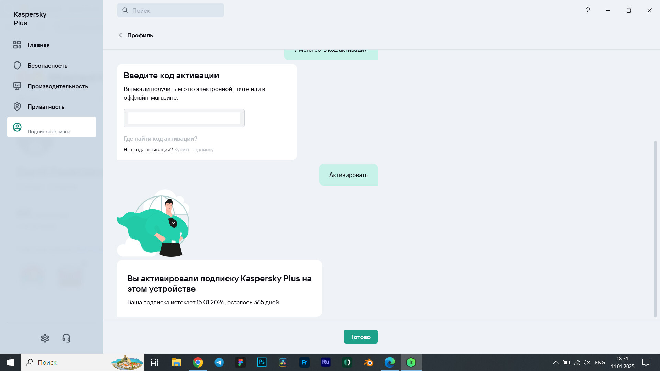Open Microsoft Edge from the taskbar
660x371 pixels.
coord(390,362)
